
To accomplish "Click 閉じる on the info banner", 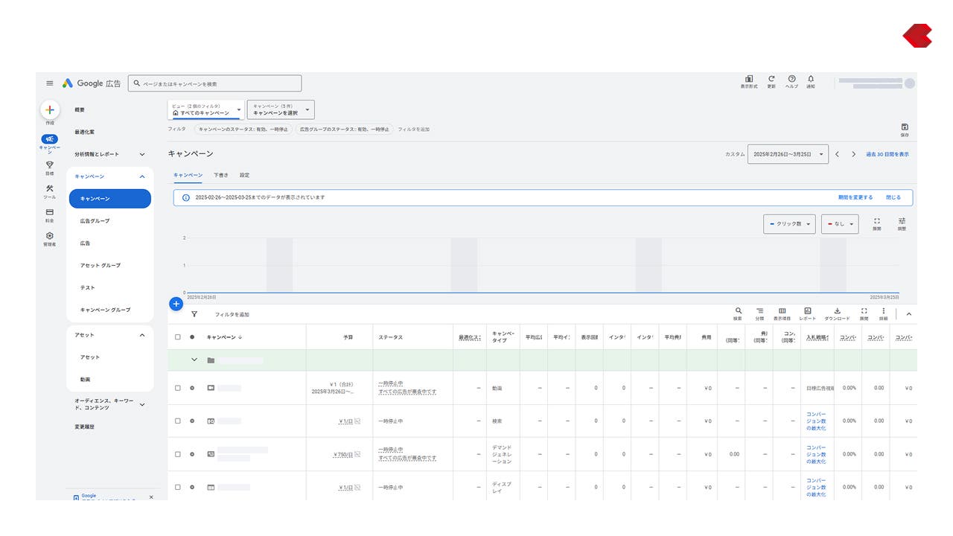I will pos(893,197).
